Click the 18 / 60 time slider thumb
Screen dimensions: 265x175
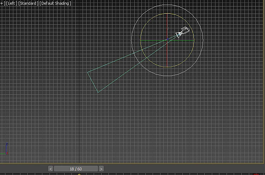point(76,169)
